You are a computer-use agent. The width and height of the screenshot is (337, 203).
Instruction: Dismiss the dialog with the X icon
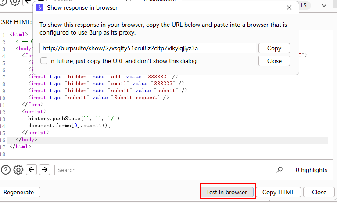pyautogui.click(x=289, y=7)
